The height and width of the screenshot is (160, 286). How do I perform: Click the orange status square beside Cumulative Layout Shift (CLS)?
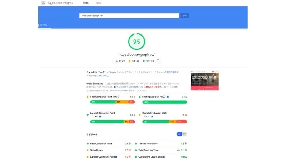point(140,114)
